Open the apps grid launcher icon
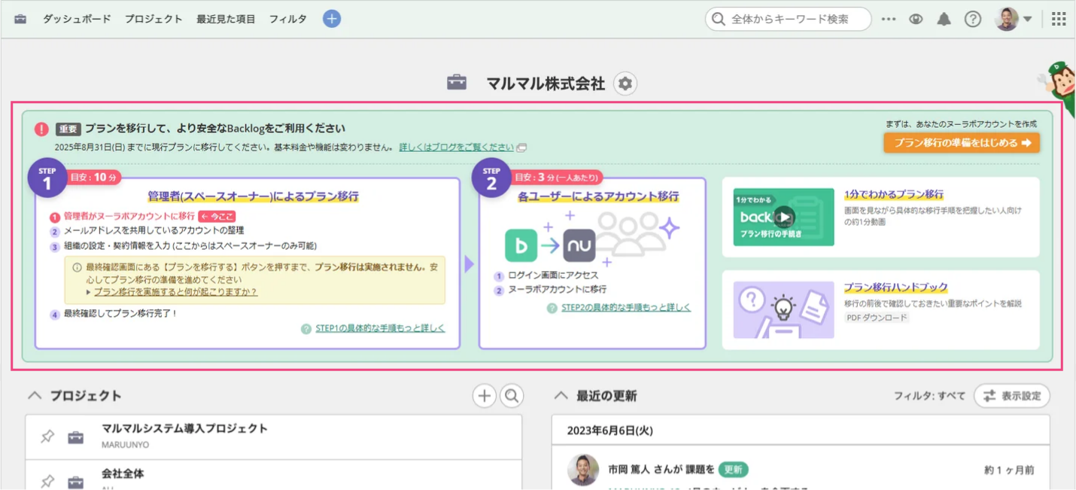Image resolution: width=1076 pixels, height=490 pixels. point(1059,20)
